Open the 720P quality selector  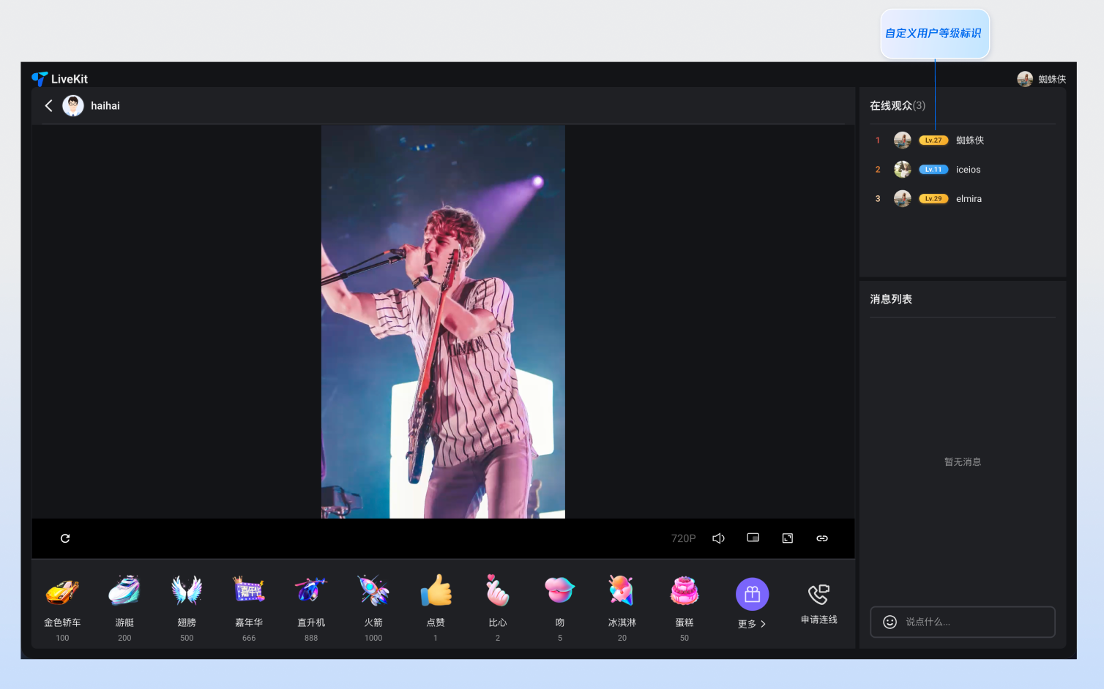coord(683,538)
